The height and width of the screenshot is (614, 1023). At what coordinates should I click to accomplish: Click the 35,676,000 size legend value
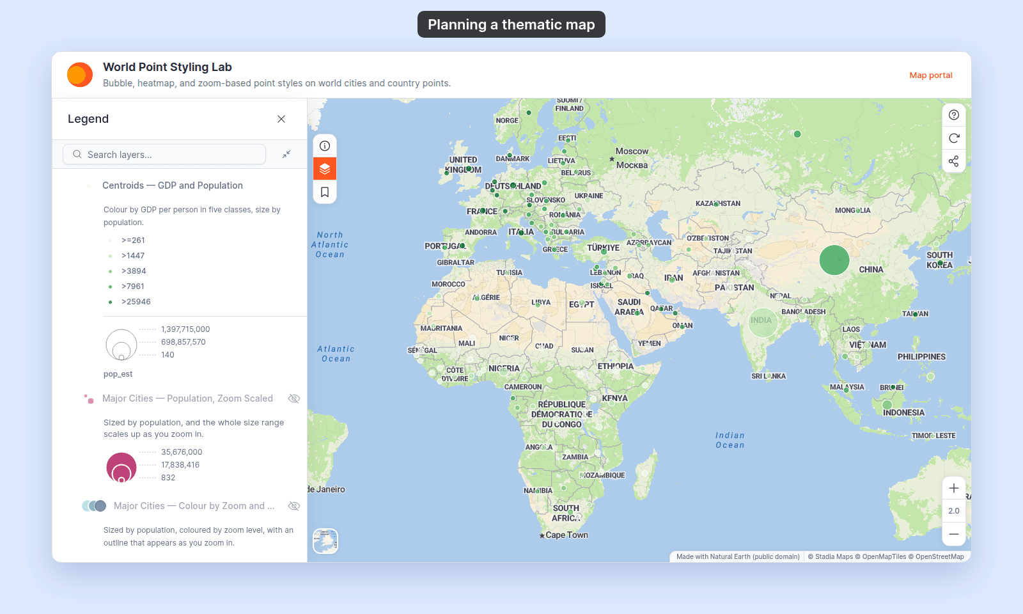pos(182,452)
